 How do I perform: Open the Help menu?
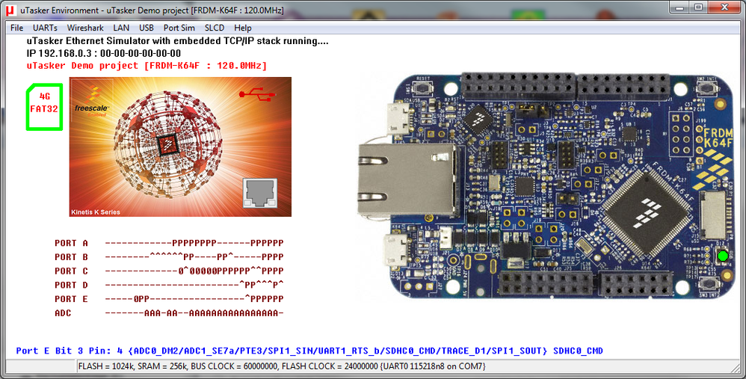point(243,28)
